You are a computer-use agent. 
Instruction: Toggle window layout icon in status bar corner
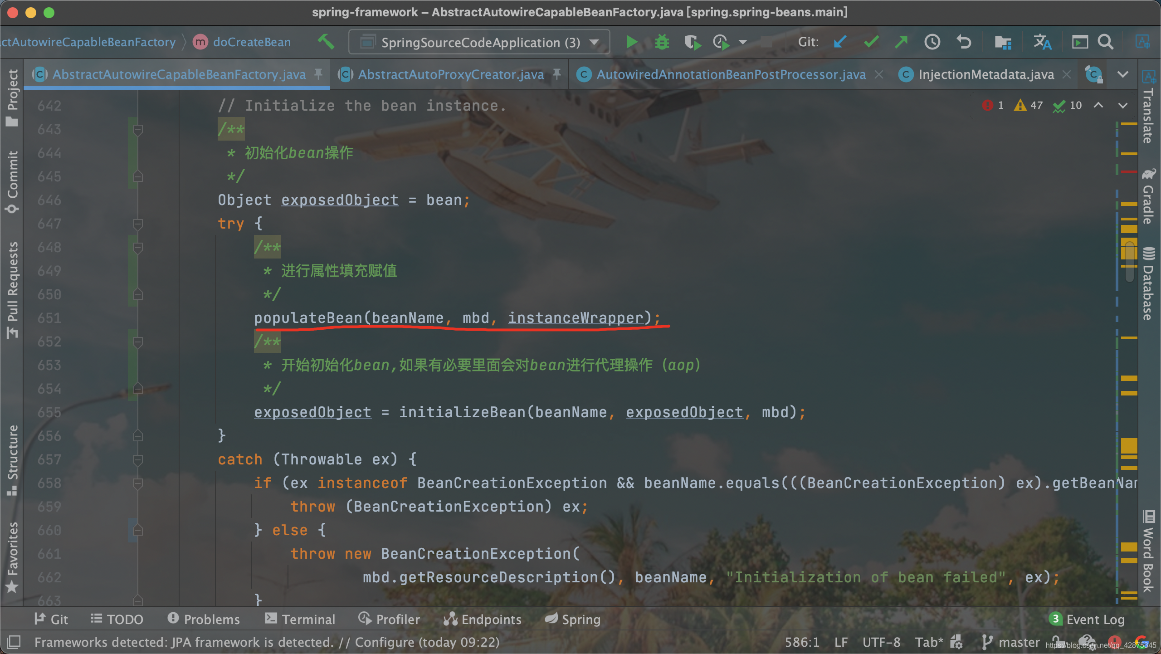14,642
